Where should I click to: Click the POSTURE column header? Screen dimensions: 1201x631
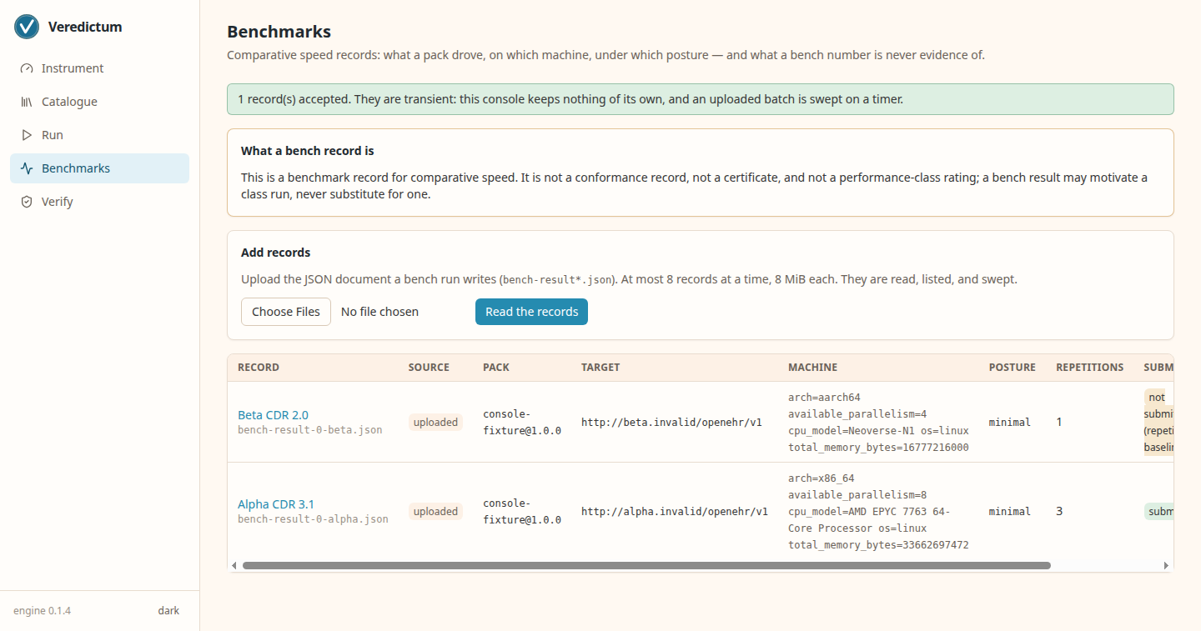coord(1013,368)
